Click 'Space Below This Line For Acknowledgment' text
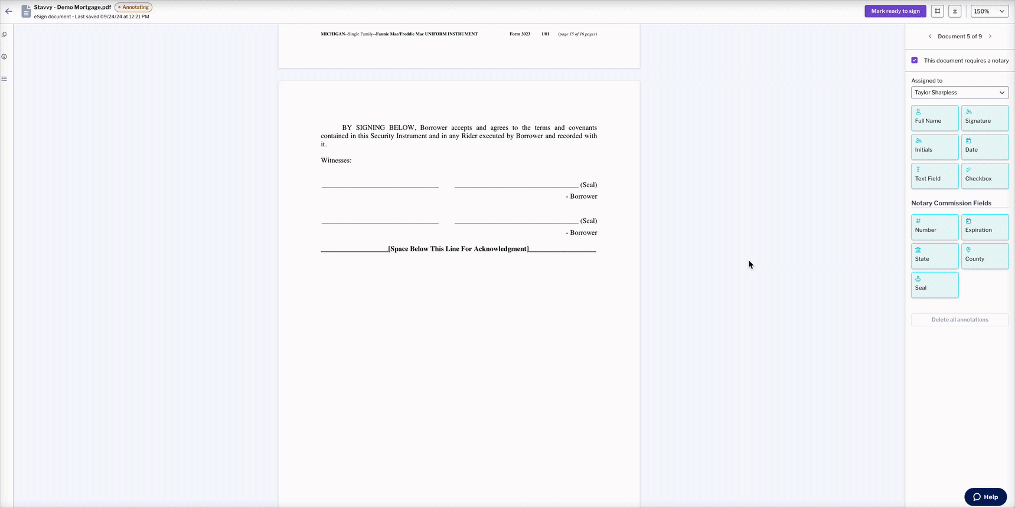This screenshot has height=508, width=1015. (x=459, y=249)
